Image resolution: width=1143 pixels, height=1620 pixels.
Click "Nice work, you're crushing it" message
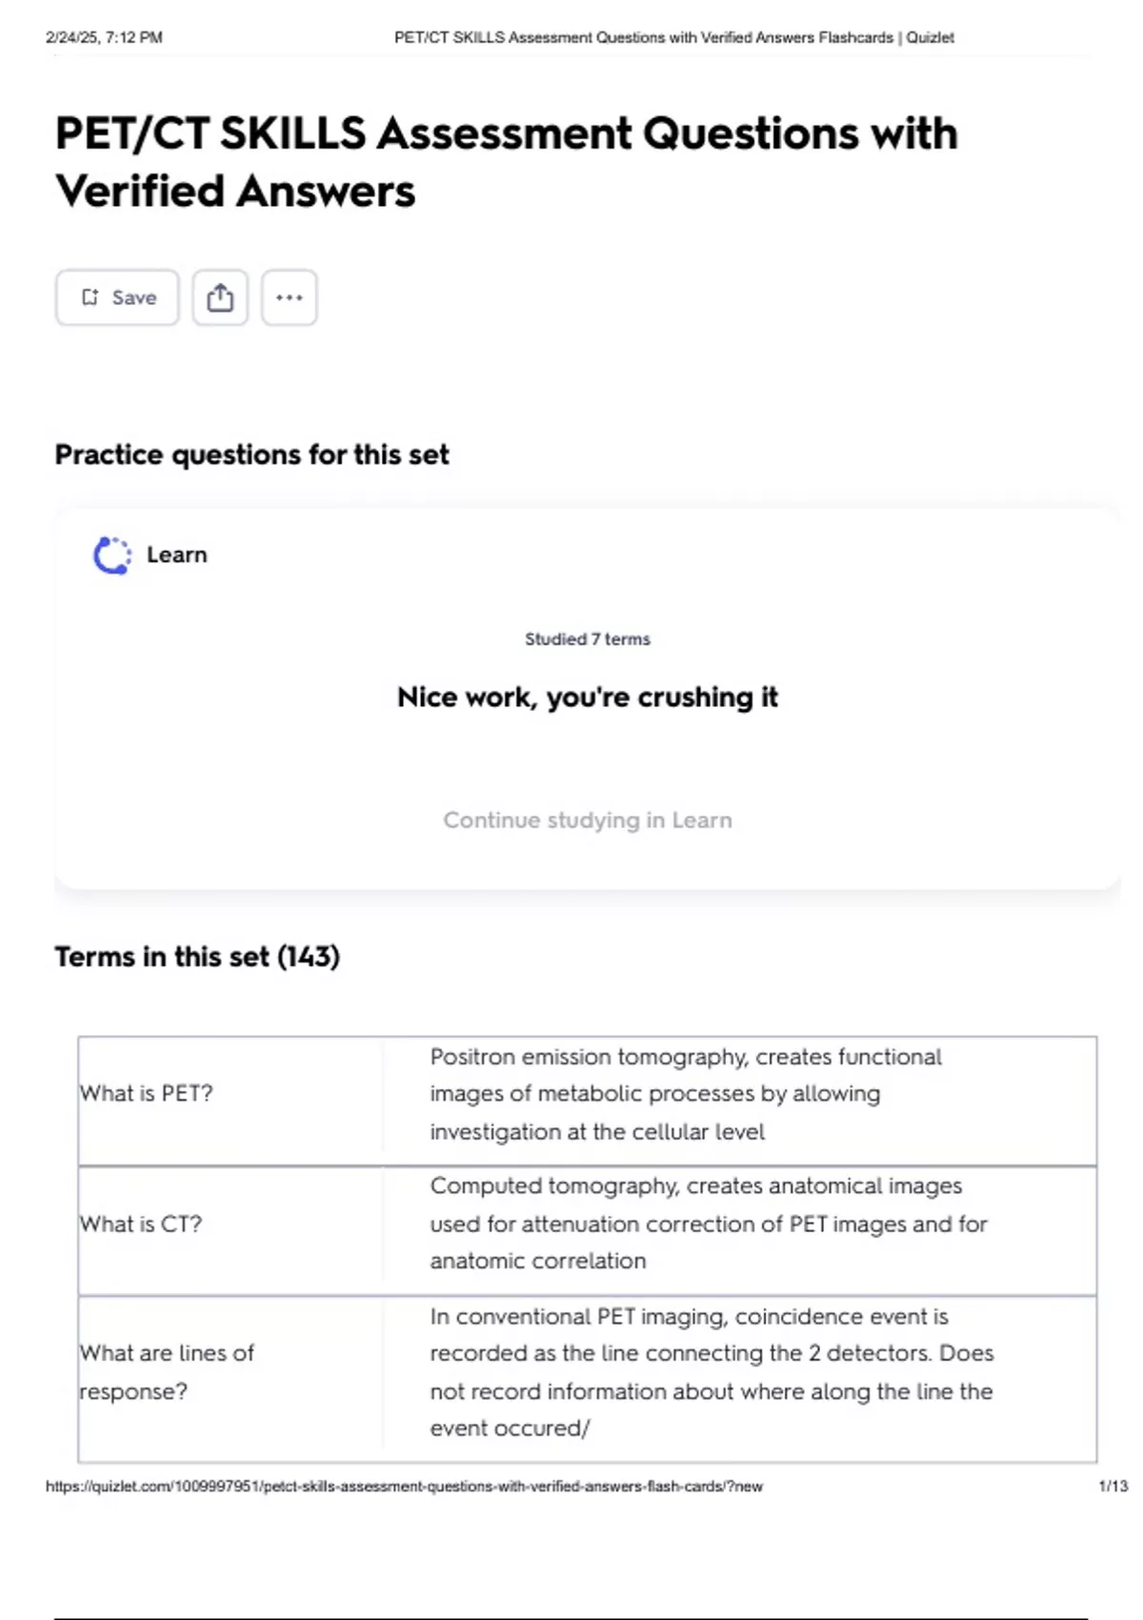pyautogui.click(x=587, y=698)
